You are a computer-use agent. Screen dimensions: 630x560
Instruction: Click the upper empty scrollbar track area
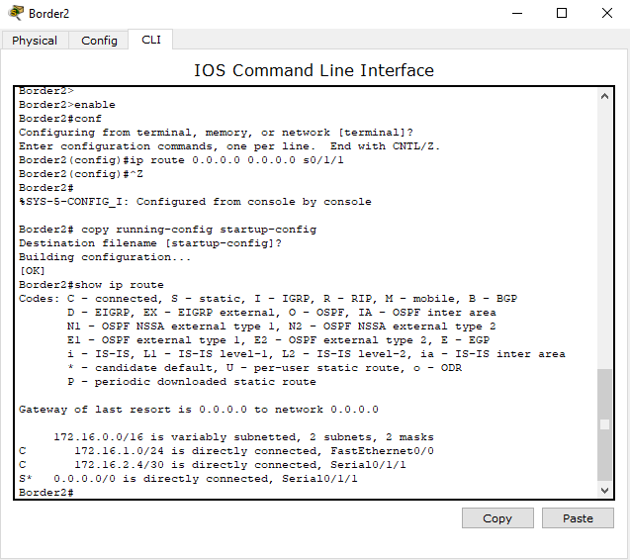pos(604,228)
